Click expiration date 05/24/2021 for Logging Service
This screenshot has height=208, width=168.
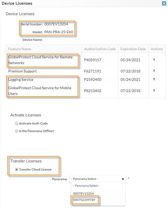point(130,80)
